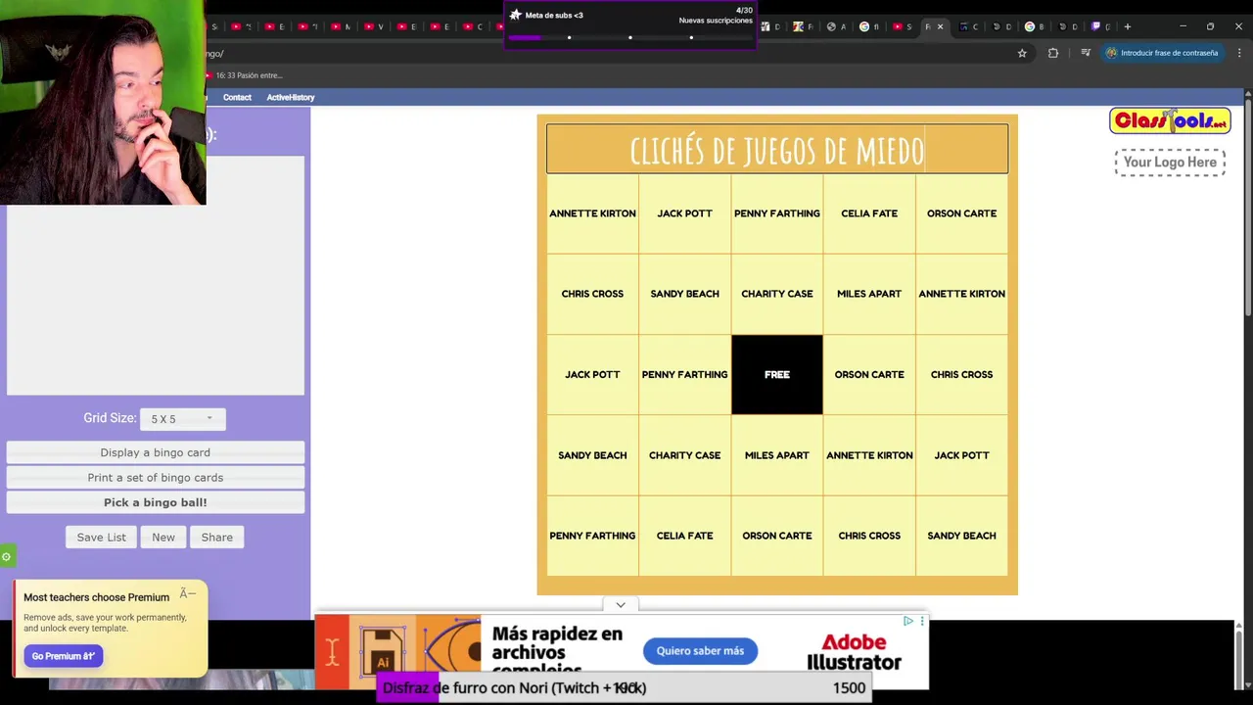
Task: Click the Disfraz de furro goal progress bar
Action: (x=626, y=688)
